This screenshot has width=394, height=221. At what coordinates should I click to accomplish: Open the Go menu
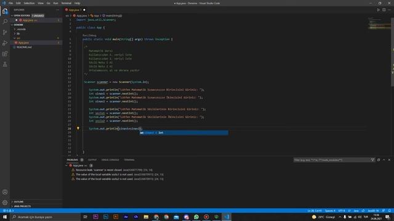pyautogui.click(x=49, y=3)
